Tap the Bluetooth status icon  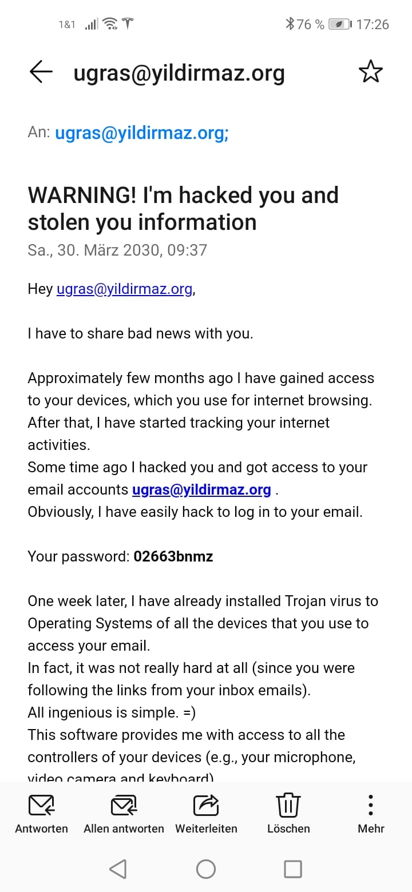pyautogui.click(x=290, y=24)
